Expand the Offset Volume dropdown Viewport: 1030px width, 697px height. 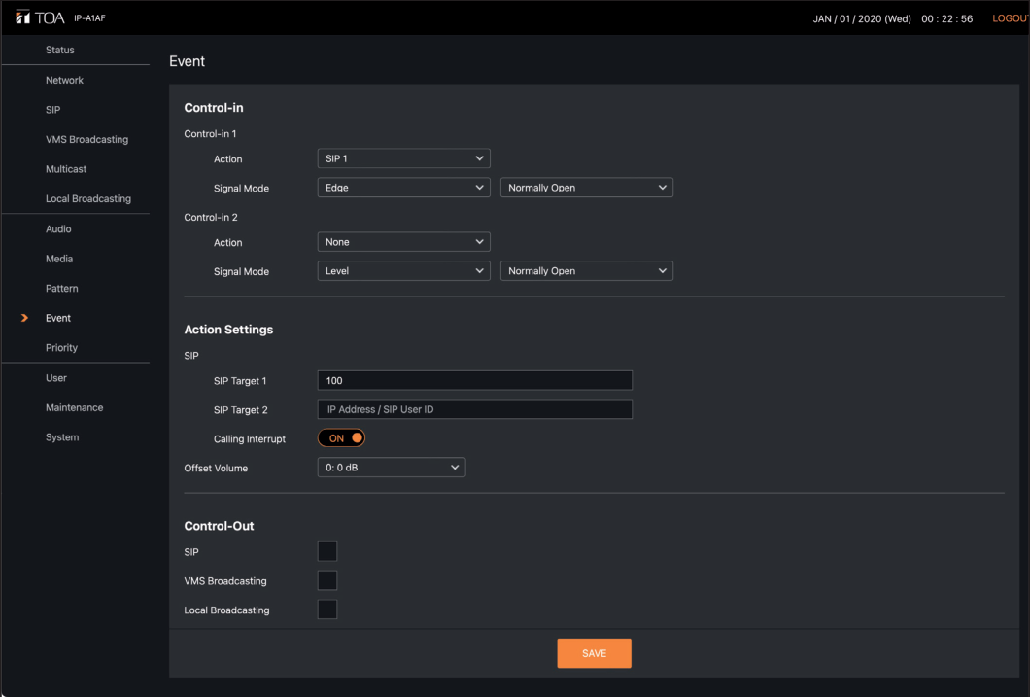(392, 468)
